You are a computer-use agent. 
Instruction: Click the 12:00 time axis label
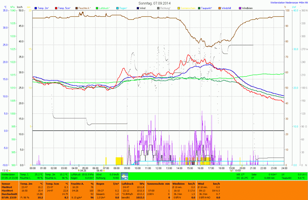pyautogui.click(x=158, y=168)
